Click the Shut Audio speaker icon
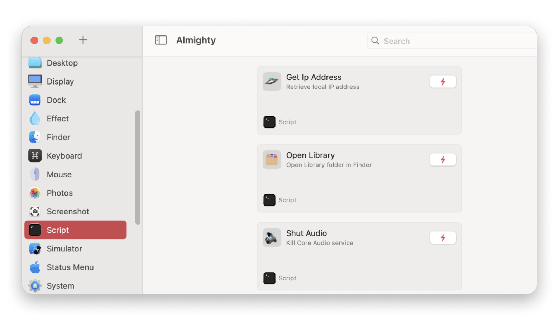This screenshot has height=323, width=559. (x=272, y=237)
